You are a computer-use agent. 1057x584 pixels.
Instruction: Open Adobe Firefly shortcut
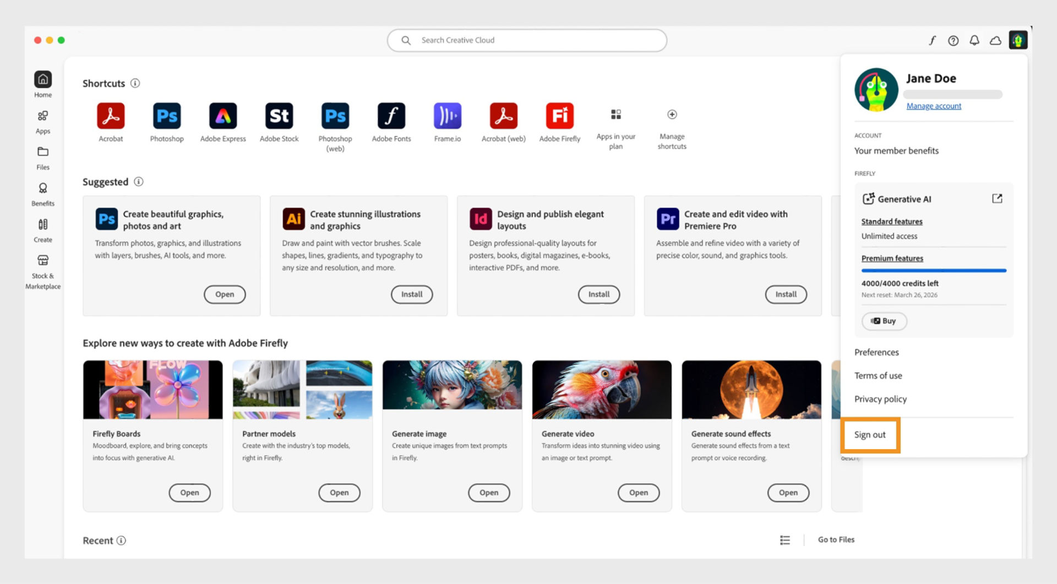point(559,116)
